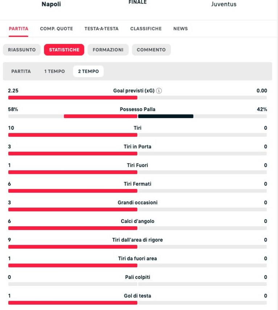Click the Goal previsti (xG) label

tap(134, 91)
